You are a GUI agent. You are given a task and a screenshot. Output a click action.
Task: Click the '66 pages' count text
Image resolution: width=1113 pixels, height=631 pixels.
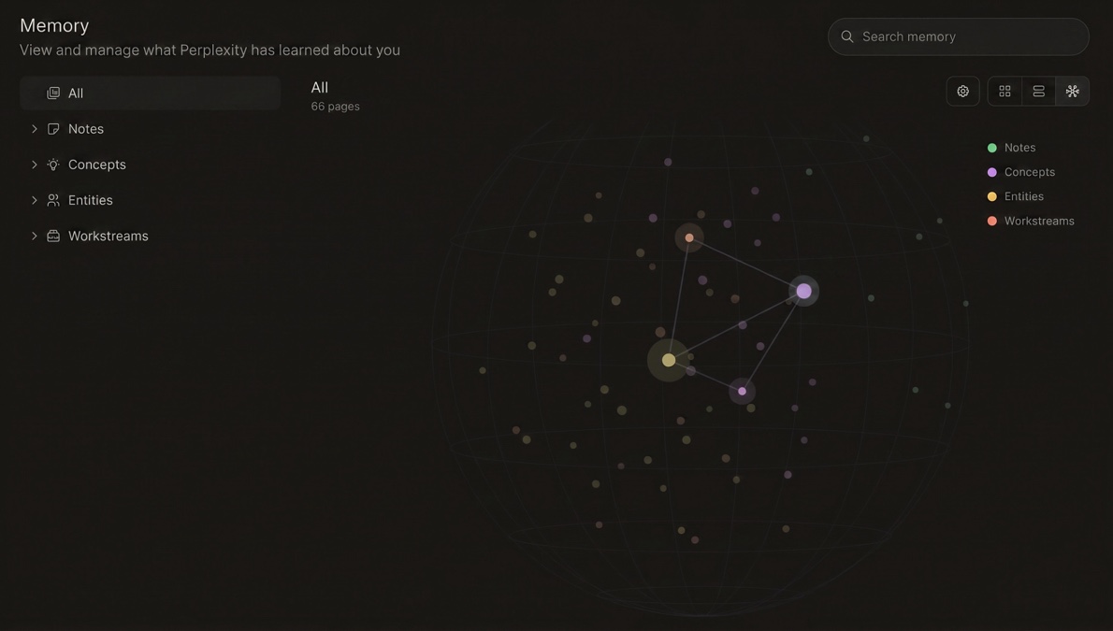(335, 107)
